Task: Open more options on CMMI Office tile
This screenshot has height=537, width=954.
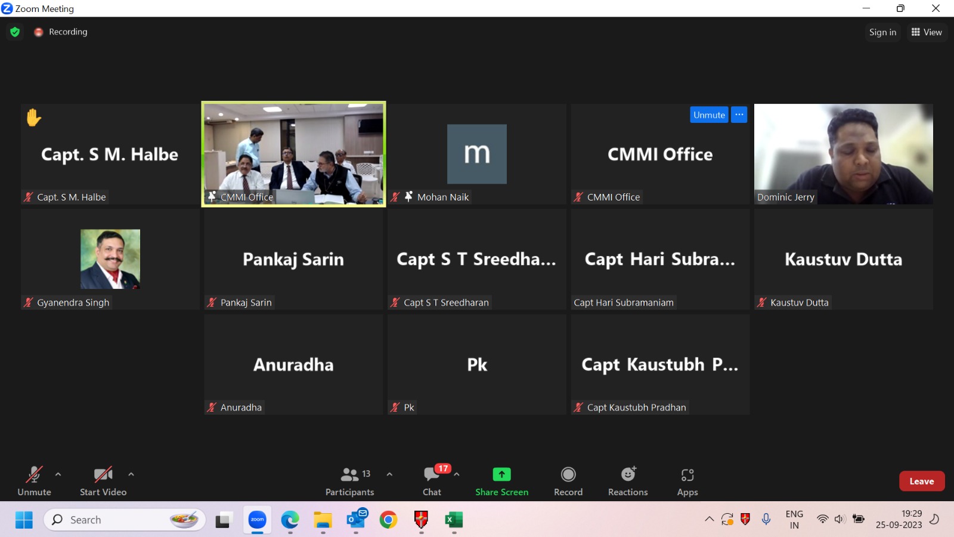Action: pos(739,115)
